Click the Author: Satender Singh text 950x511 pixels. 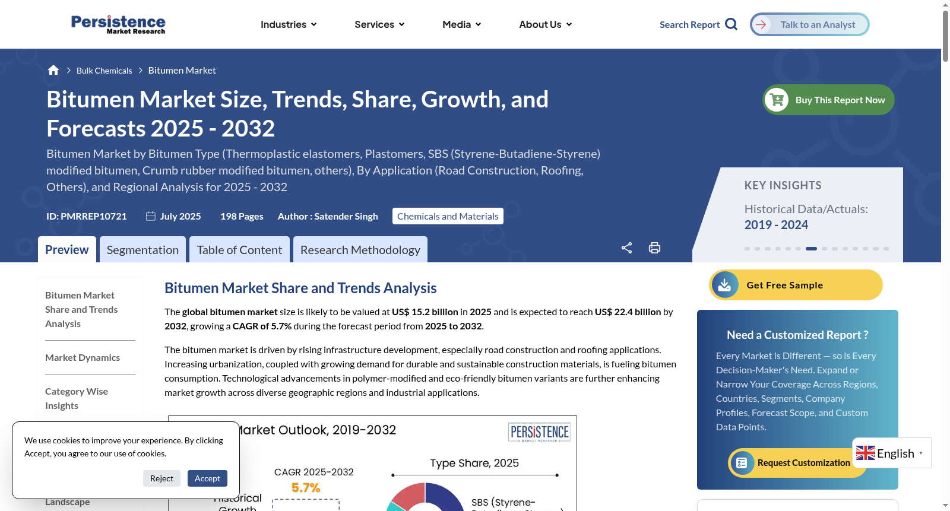(328, 216)
